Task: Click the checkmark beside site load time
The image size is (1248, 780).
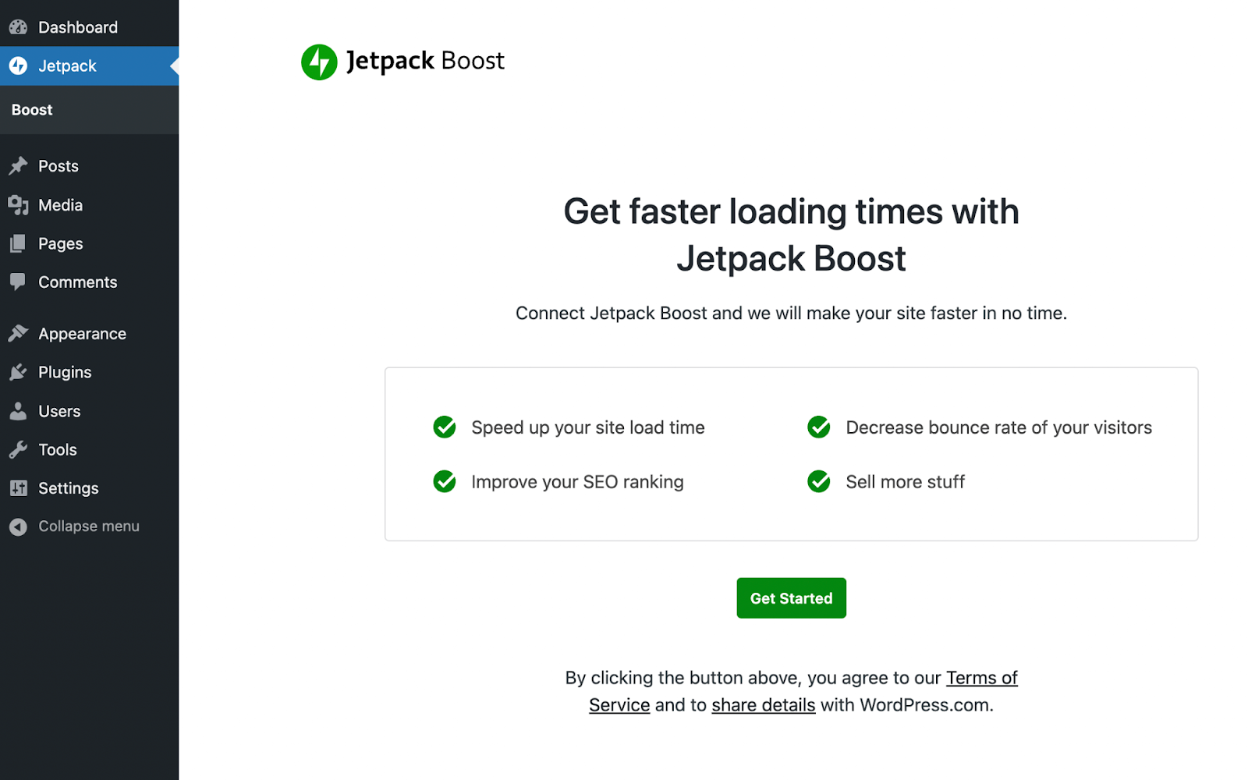Action: tap(444, 427)
